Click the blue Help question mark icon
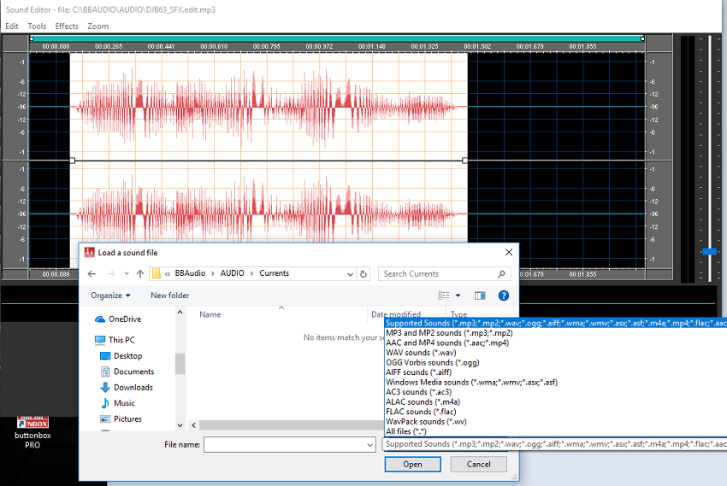 pos(504,296)
